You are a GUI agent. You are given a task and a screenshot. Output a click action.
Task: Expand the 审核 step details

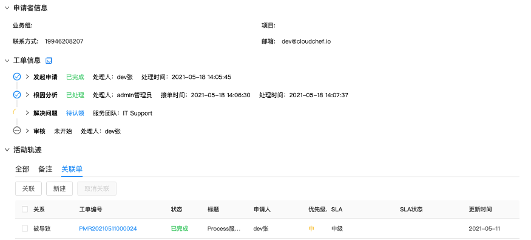[28, 131]
